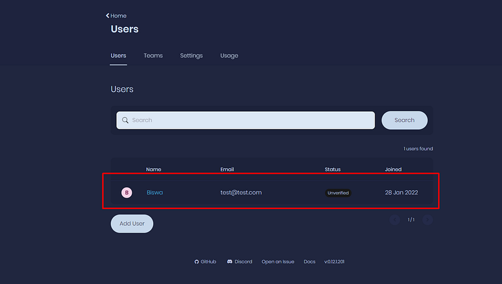Click the Search button

404,120
